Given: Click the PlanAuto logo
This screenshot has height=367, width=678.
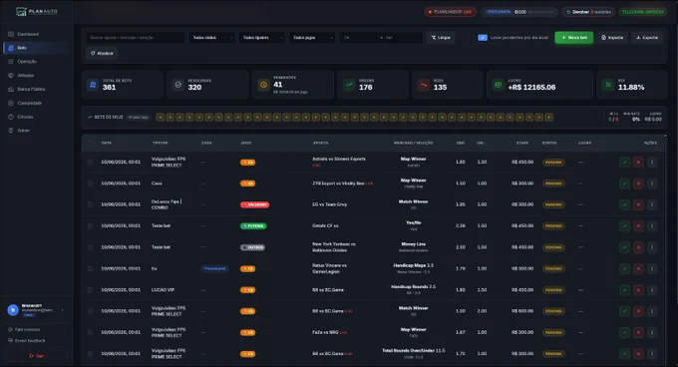Looking at the screenshot, I should click(37, 12).
